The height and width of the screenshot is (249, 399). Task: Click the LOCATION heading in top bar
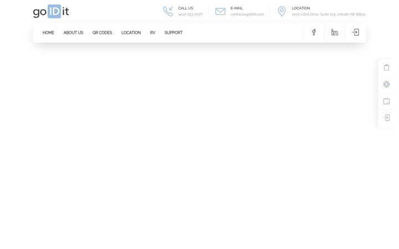[x=301, y=8]
